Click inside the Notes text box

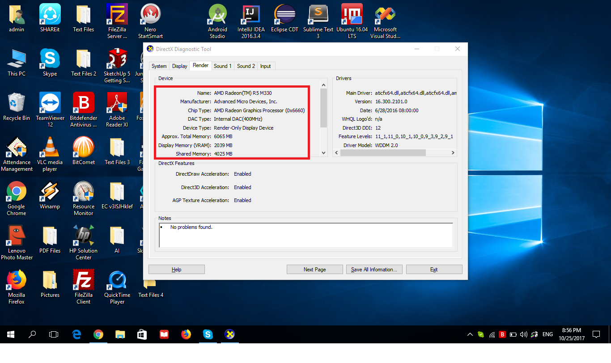[306, 235]
